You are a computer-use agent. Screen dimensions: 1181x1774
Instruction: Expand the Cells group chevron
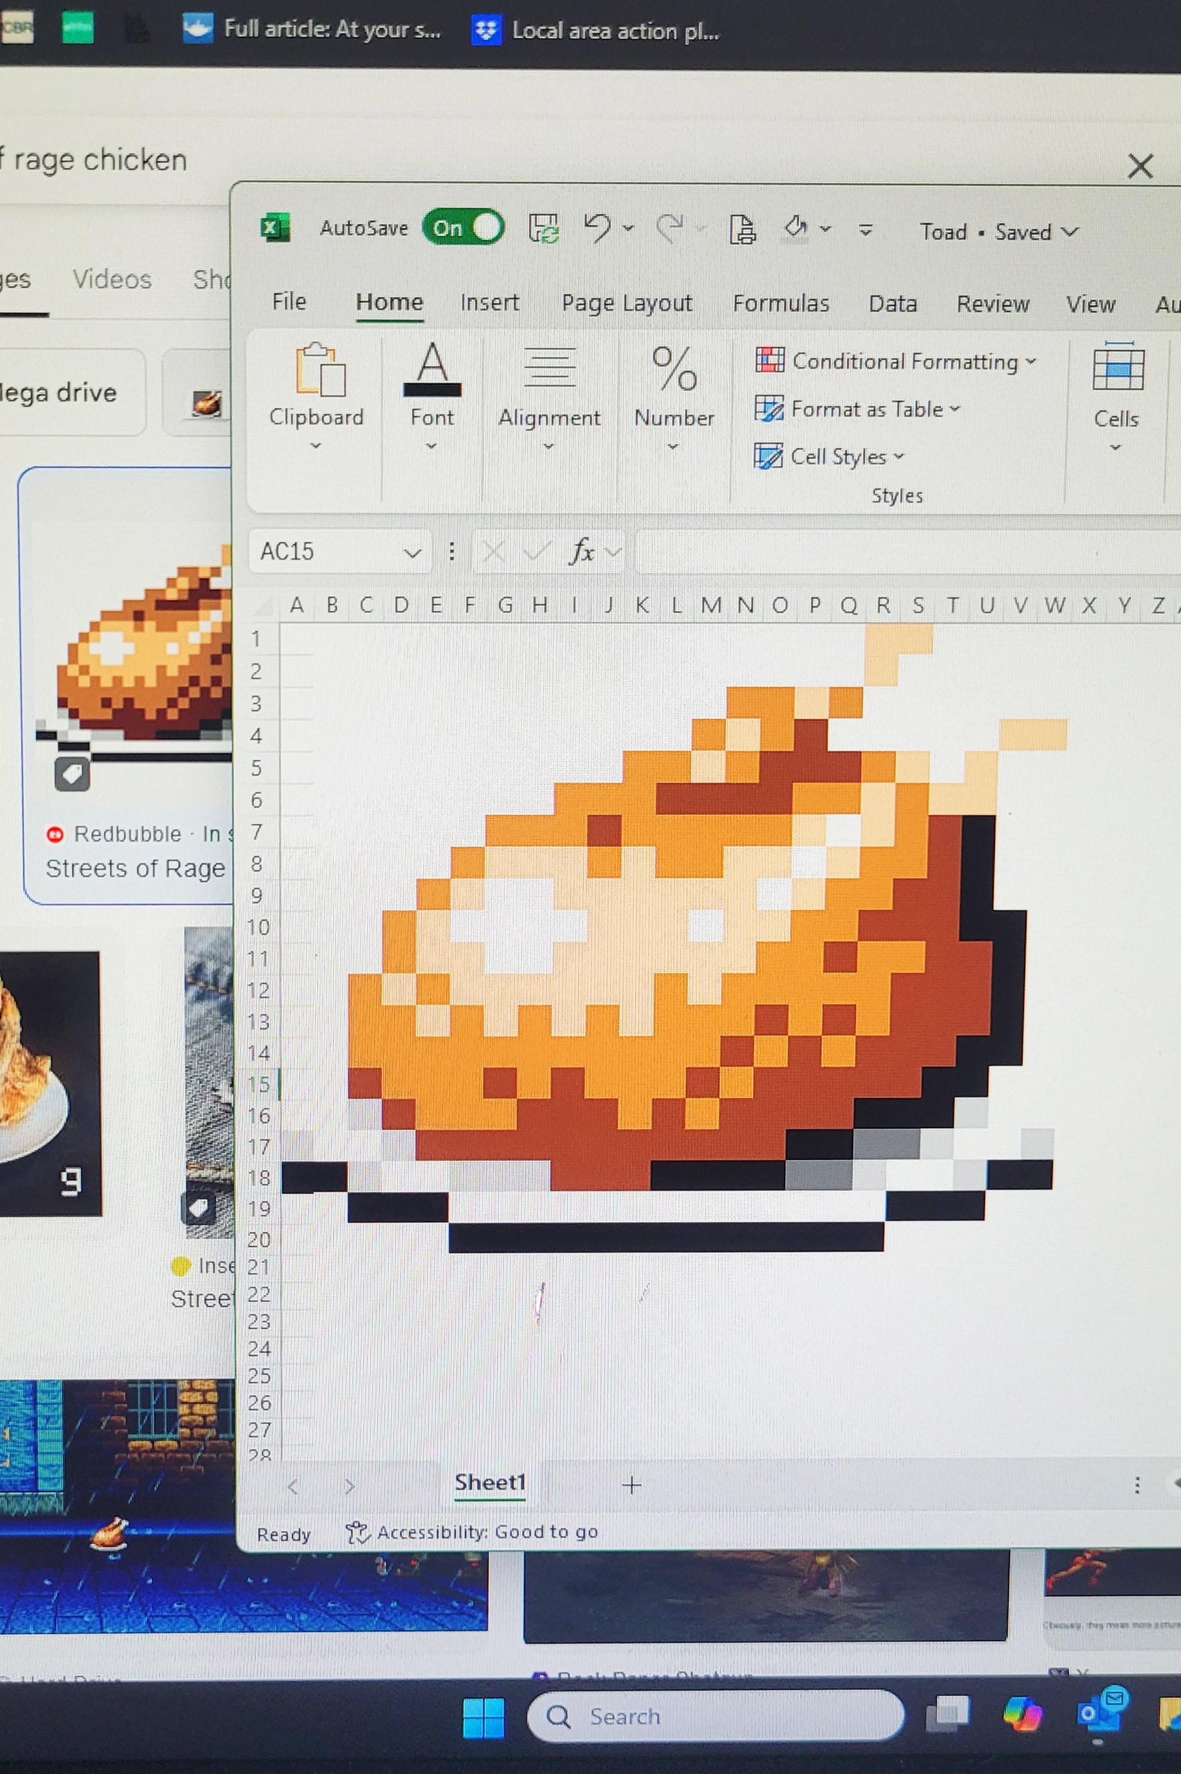point(1116,448)
